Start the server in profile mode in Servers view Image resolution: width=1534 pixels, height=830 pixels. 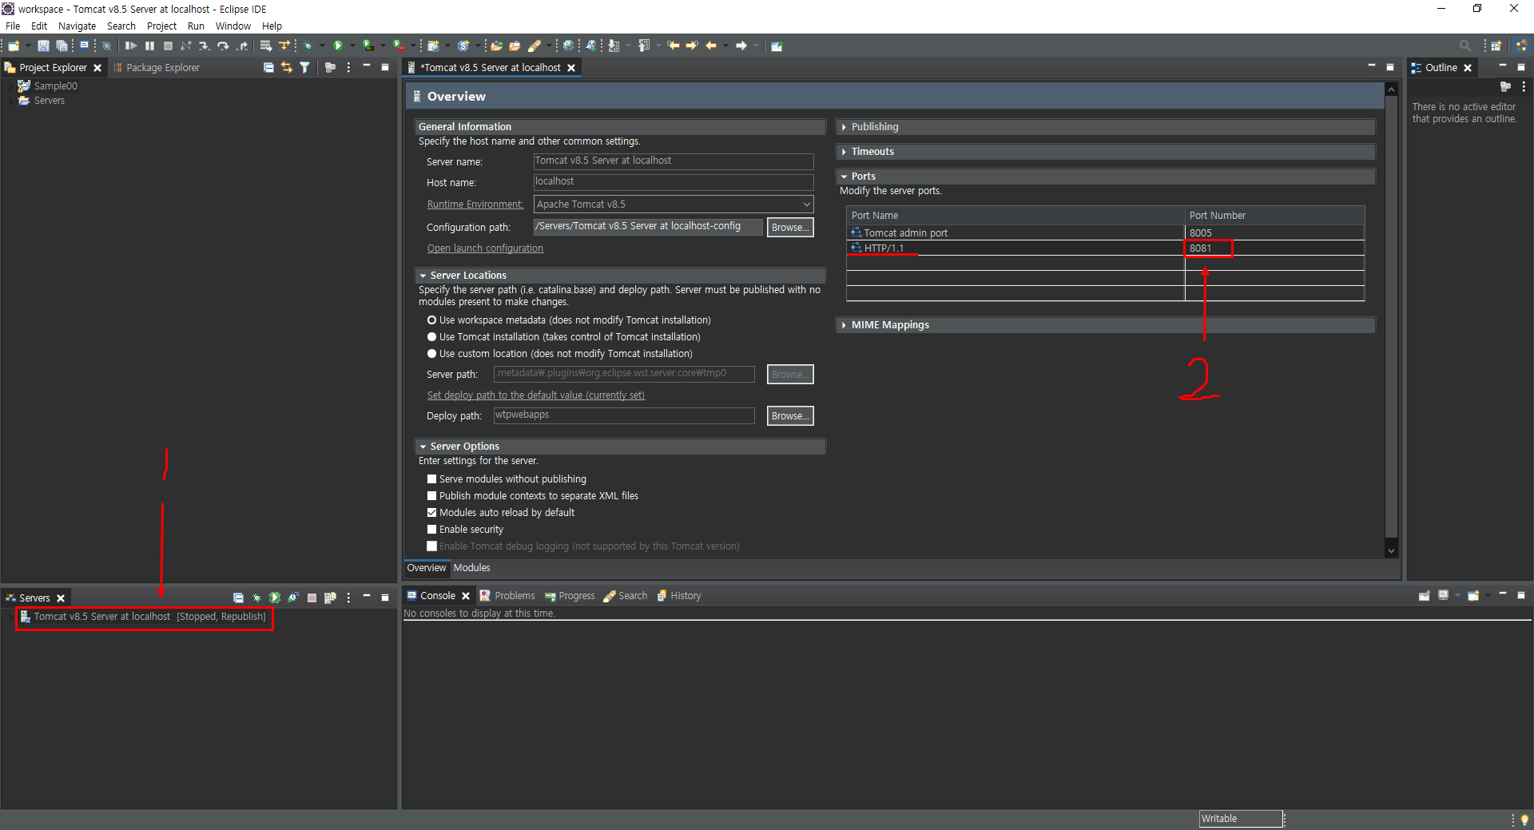(293, 598)
